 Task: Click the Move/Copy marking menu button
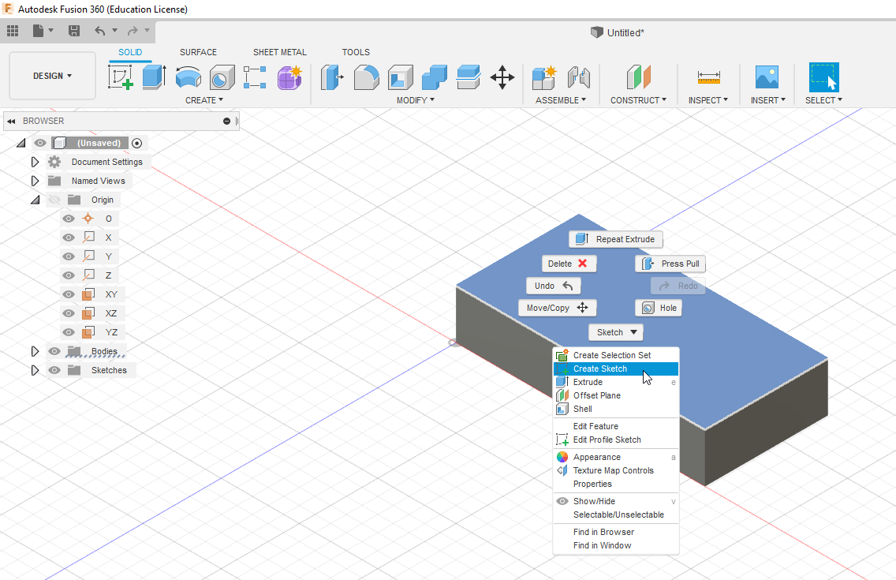557,308
